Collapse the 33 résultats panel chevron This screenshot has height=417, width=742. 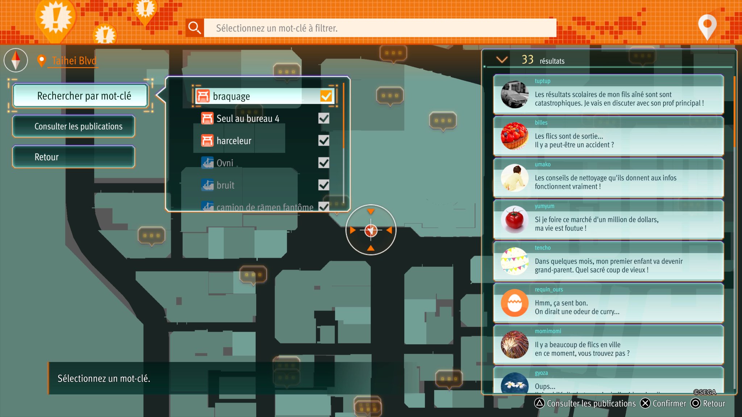[502, 60]
